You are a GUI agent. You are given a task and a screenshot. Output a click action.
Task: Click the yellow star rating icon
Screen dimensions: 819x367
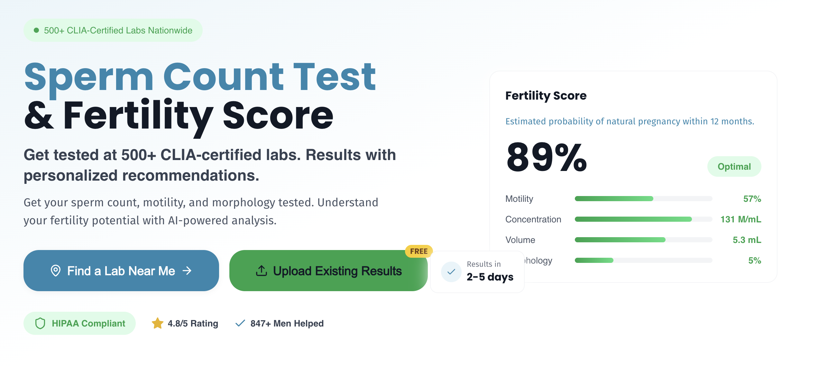click(157, 323)
